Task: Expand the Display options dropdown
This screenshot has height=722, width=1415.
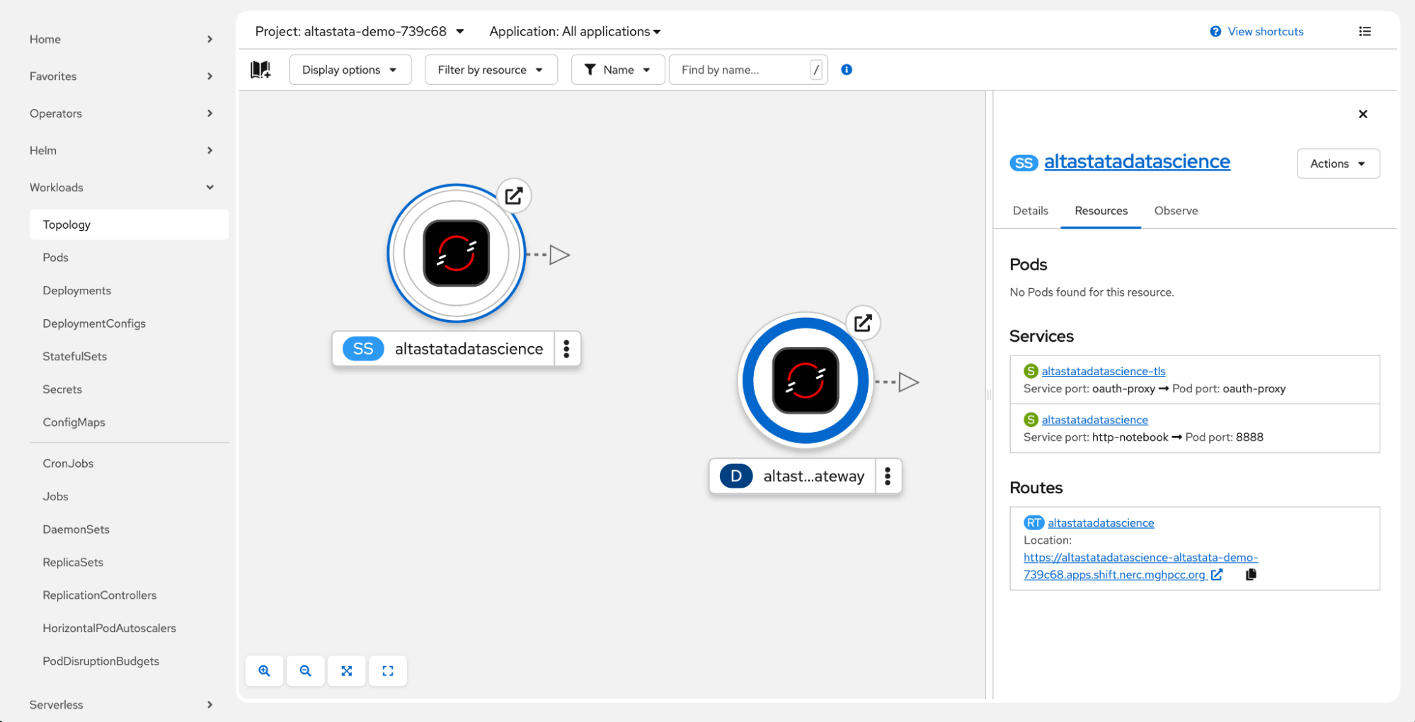Action: [350, 69]
